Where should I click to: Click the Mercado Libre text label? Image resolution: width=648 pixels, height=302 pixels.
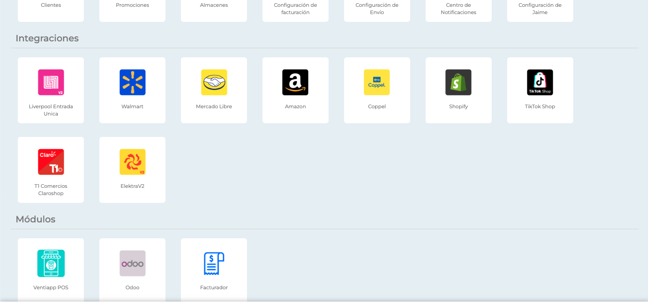214,106
